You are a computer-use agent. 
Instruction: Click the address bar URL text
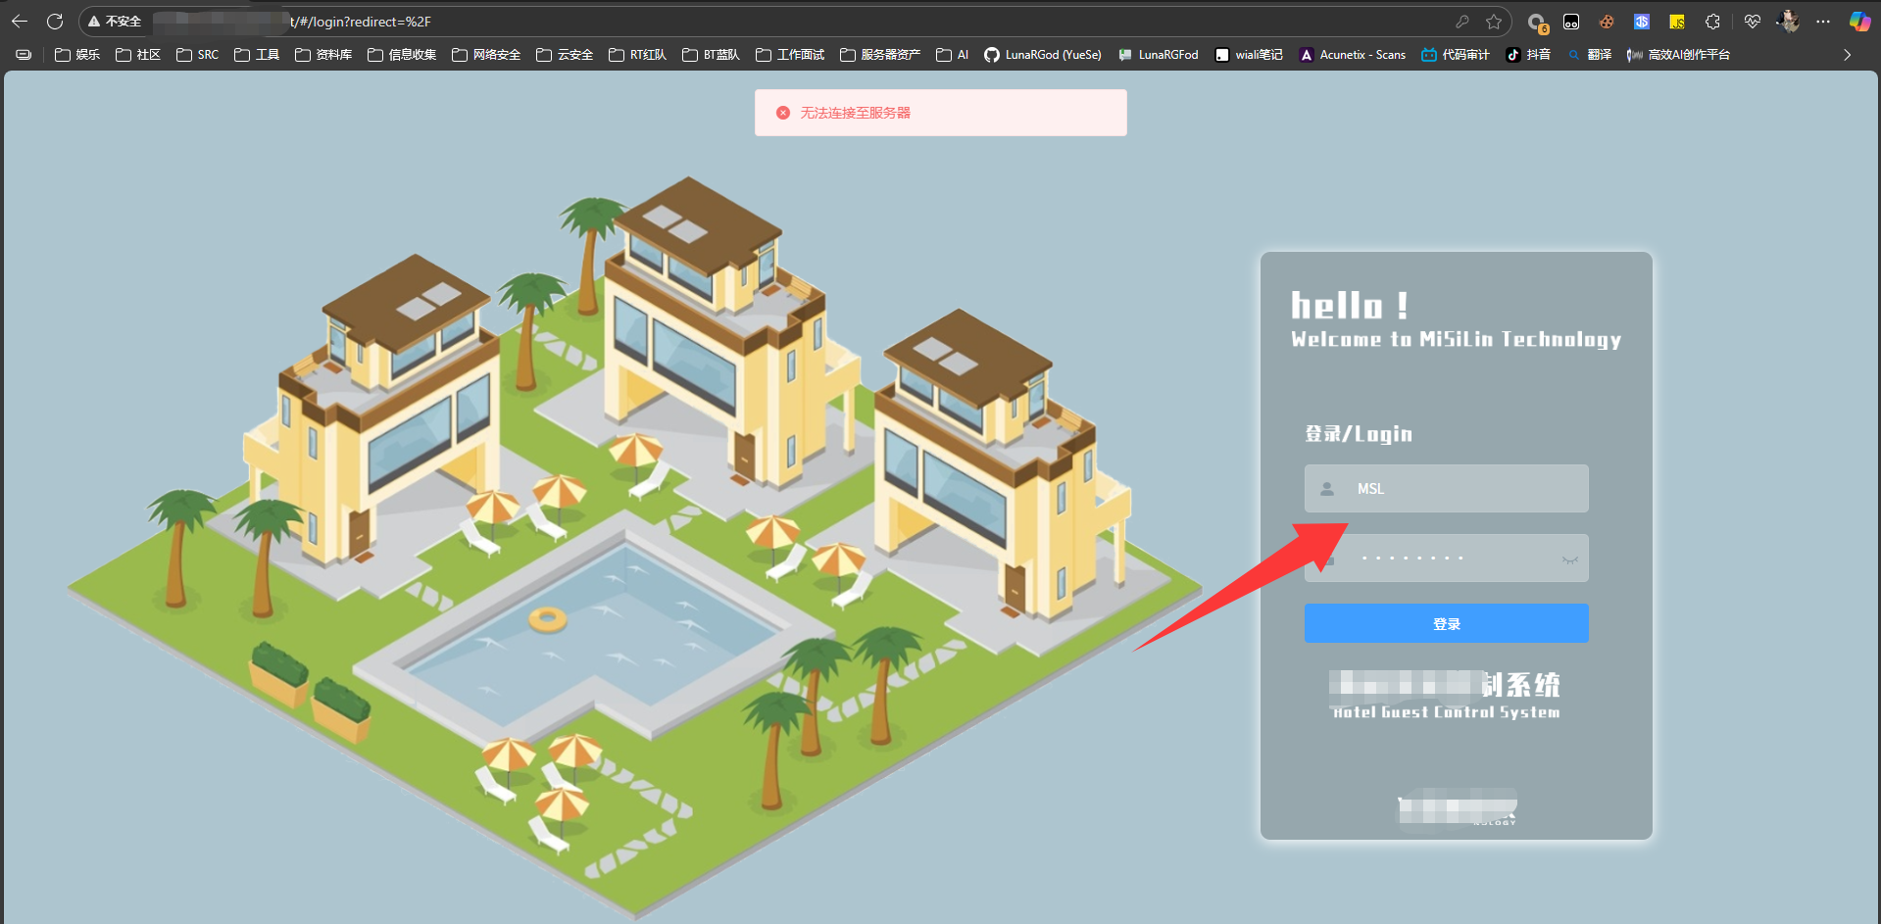(361, 22)
